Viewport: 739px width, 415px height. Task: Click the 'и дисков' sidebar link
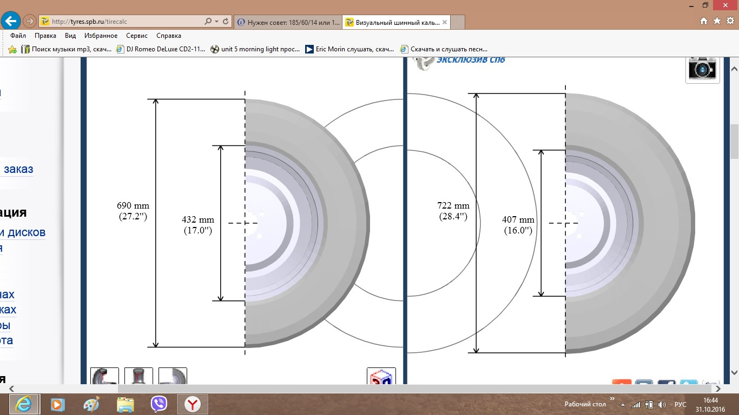coord(23,233)
